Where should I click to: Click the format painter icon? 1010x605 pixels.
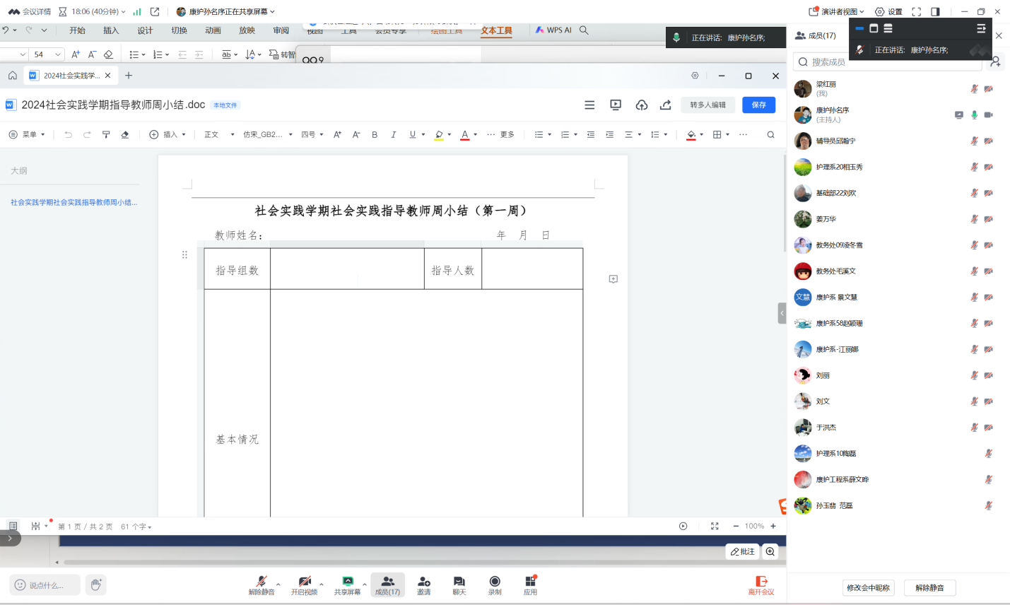[x=106, y=134]
